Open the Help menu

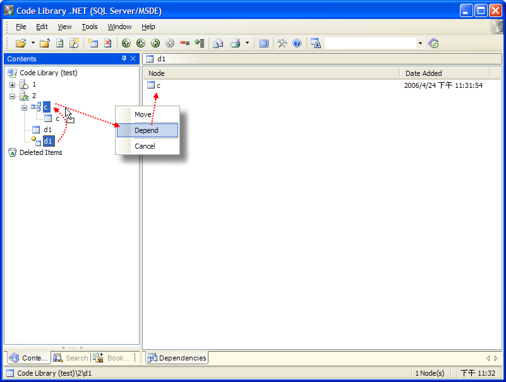[x=148, y=27]
